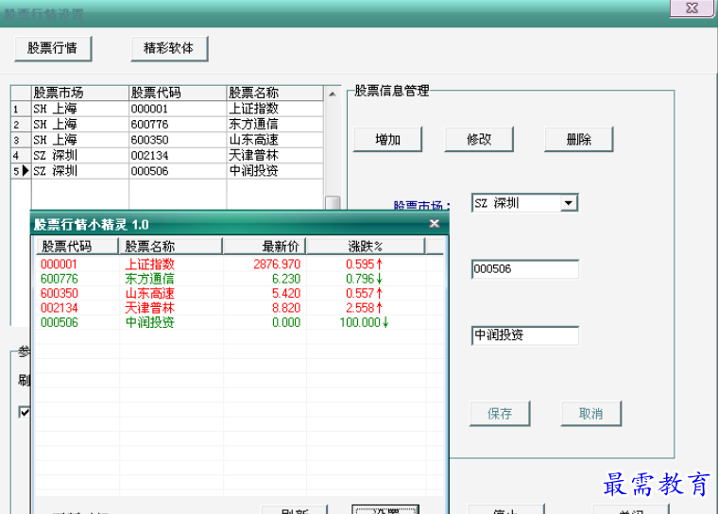
Task: Click code 600350 in the settings table
Action: (x=178, y=140)
